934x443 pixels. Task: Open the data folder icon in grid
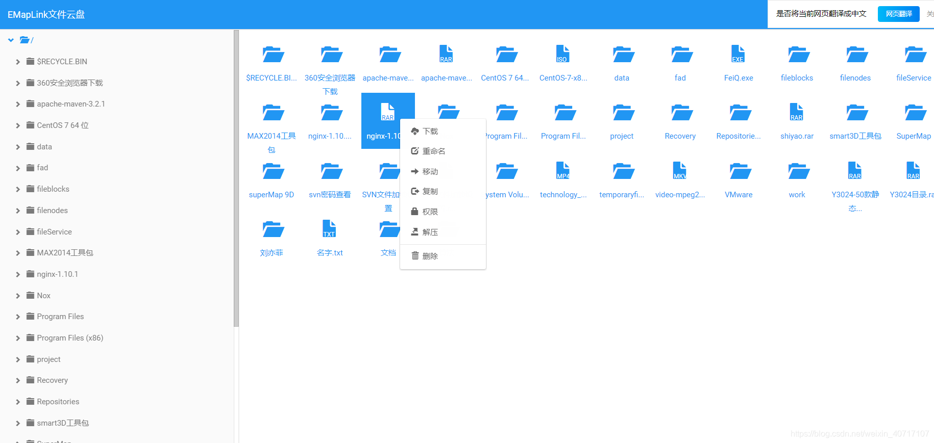[624, 54]
